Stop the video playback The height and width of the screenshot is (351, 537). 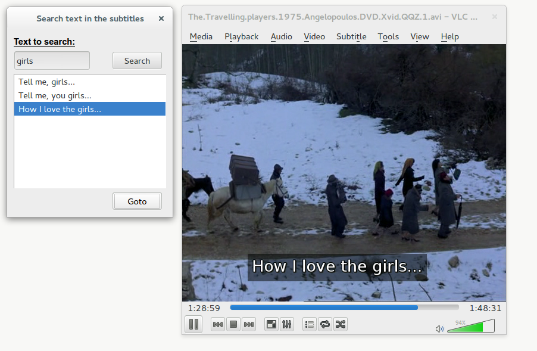233,324
